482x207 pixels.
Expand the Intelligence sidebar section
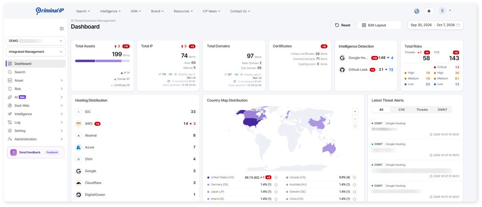[x=62, y=114]
